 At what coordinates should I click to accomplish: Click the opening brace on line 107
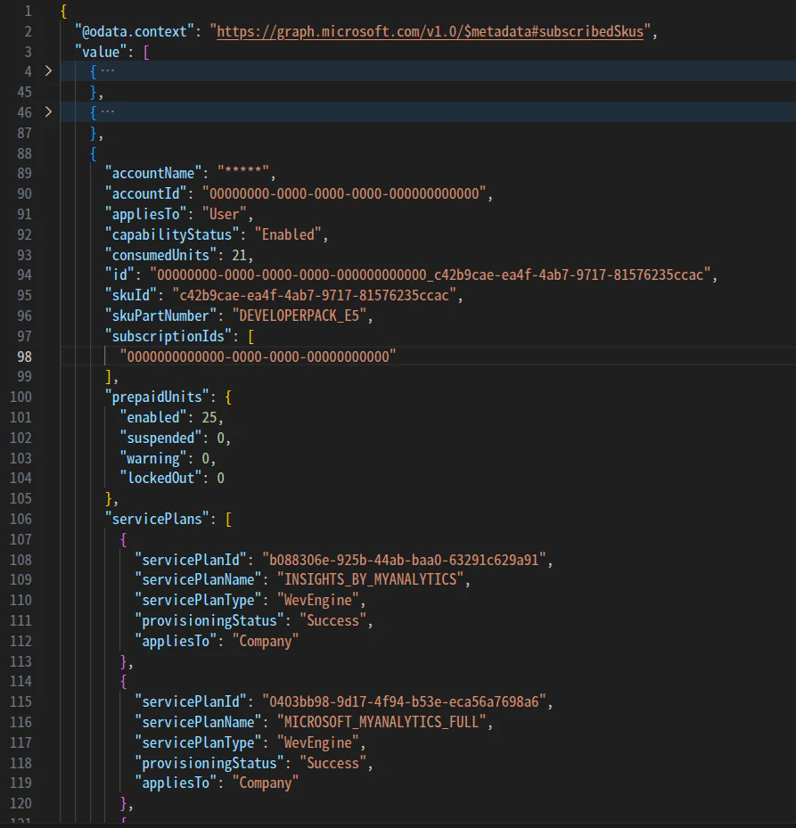pos(123,540)
